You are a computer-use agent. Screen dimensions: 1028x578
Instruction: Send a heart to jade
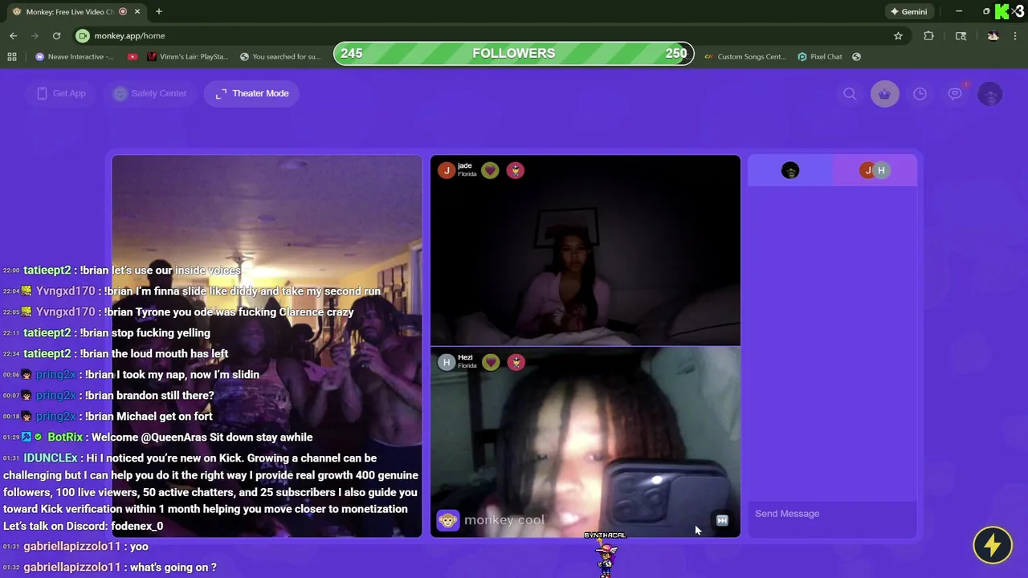(490, 170)
